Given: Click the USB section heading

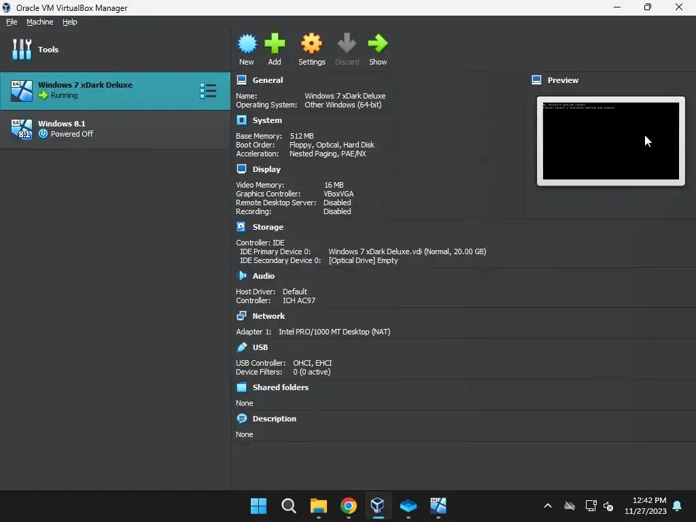Looking at the screenshot, I should [x=260, y=347].
